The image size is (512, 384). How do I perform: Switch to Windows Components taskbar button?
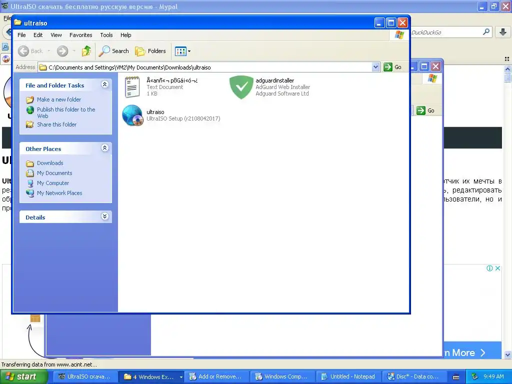(x=282, y=376)
